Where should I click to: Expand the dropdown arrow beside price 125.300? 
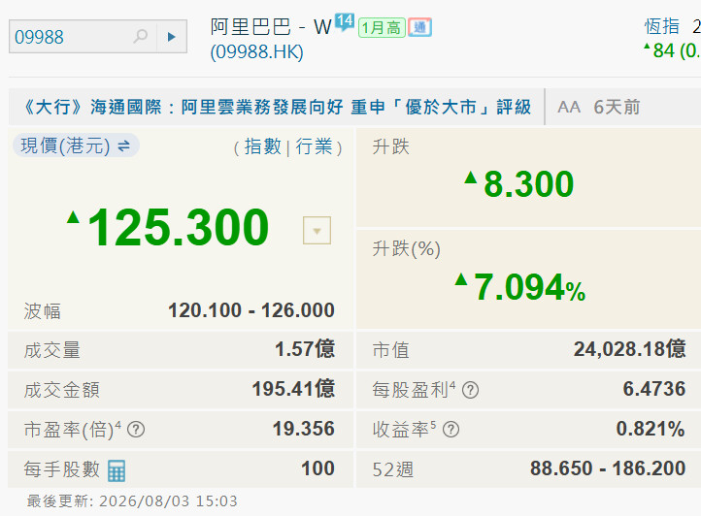coord(317,231)
